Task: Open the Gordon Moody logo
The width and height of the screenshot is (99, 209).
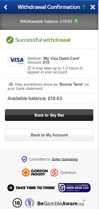Action: pos(35,172)
